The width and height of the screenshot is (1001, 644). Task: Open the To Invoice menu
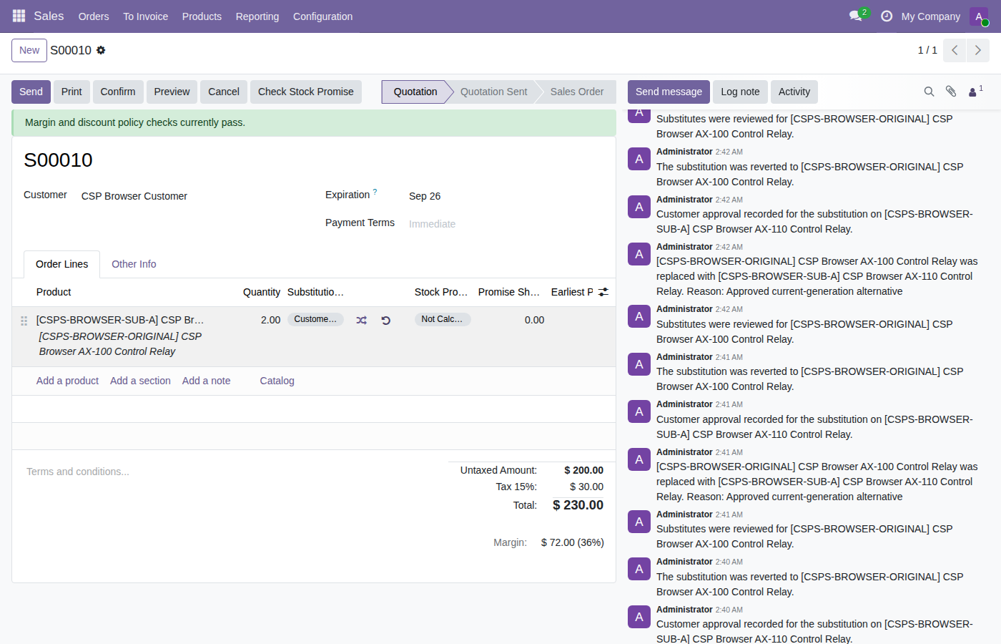tap(145, 16)
